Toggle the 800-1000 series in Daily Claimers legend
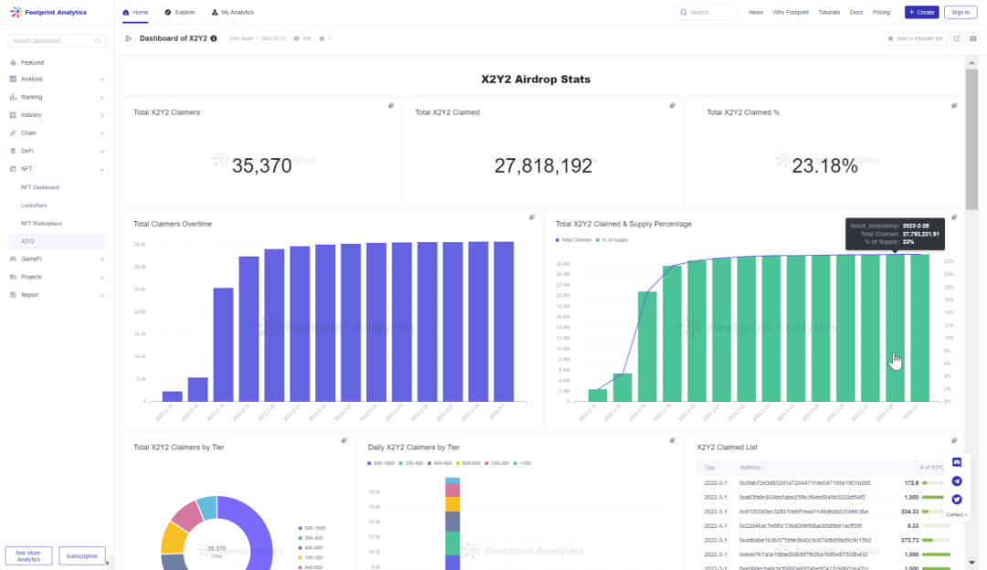Screen dimensions: 987x570 tap(381, 463)
